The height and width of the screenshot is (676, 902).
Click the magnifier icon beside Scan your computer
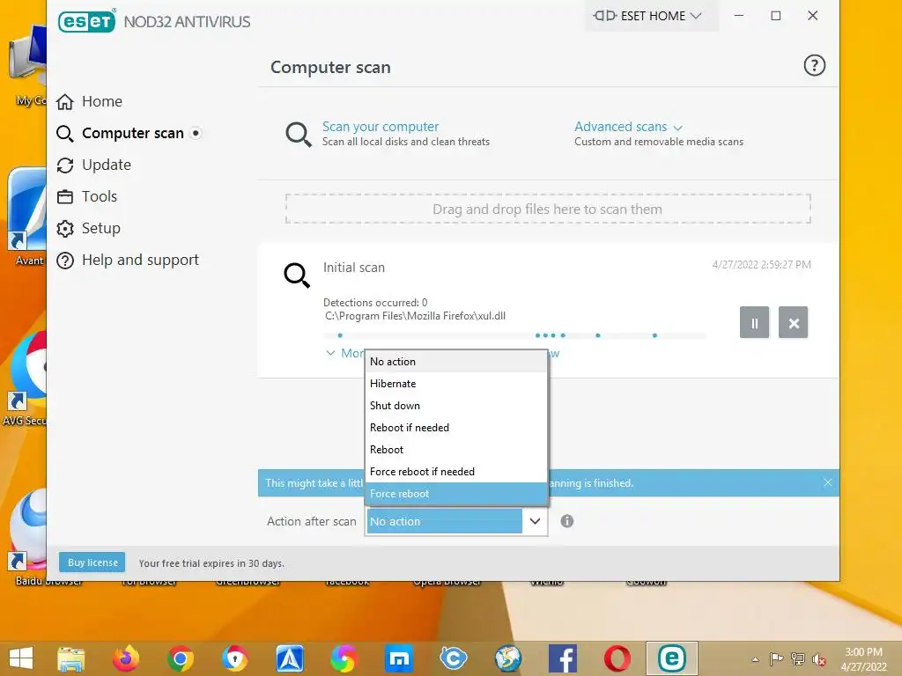click(x=299, y=135)
